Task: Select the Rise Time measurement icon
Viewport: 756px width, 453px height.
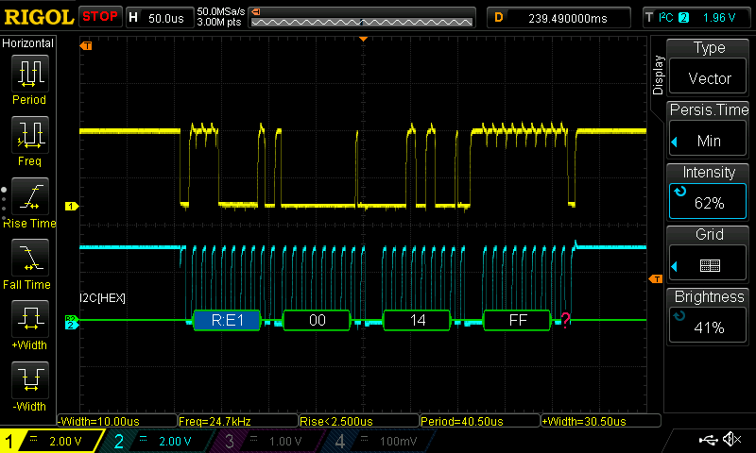Action: coord(30,196)
